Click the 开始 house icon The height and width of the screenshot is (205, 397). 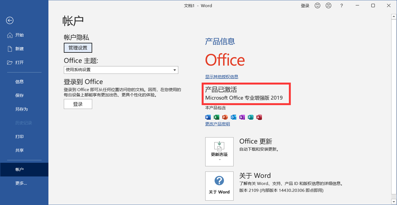pos(10,35)
